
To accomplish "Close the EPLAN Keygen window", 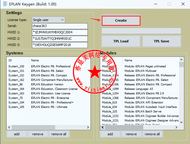I will pyautogui.click(x=183, y=4).
